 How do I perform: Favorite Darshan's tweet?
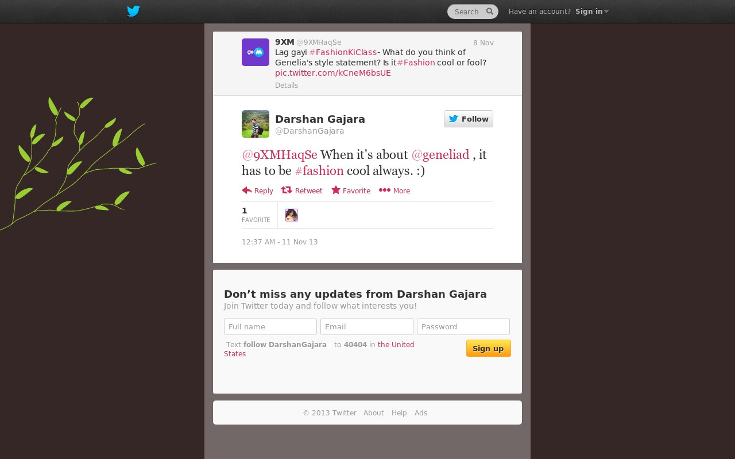351,190
